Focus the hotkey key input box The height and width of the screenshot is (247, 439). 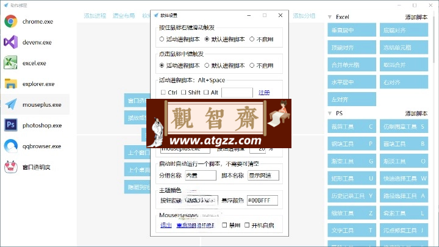(x=237, y=93)
